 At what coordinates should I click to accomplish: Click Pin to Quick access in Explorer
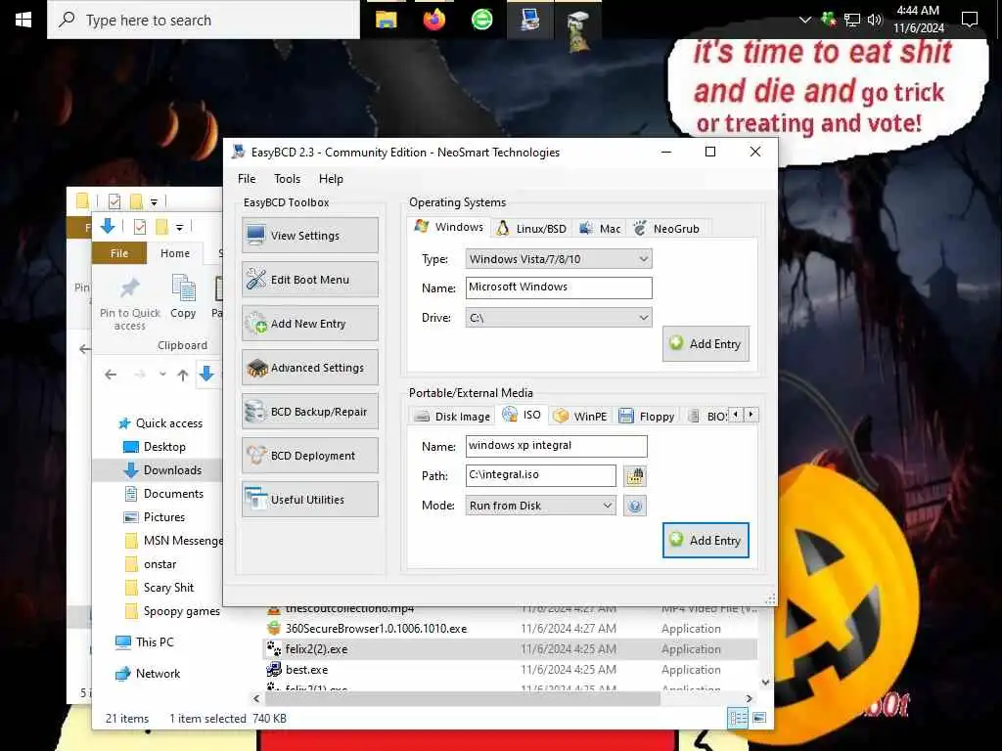coord(130,304)
